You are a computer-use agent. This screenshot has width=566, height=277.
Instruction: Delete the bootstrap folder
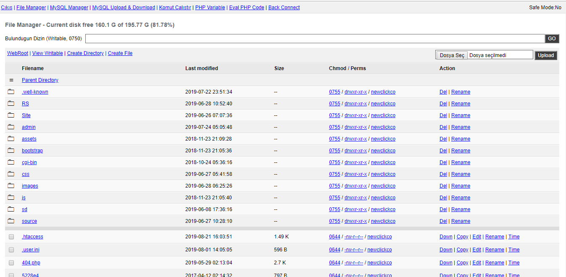pyautogui.click(x=443, y=151)
